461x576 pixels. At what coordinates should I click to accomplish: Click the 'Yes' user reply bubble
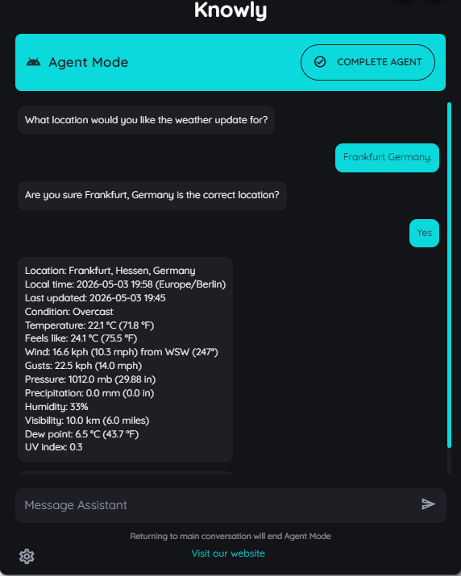424,233
